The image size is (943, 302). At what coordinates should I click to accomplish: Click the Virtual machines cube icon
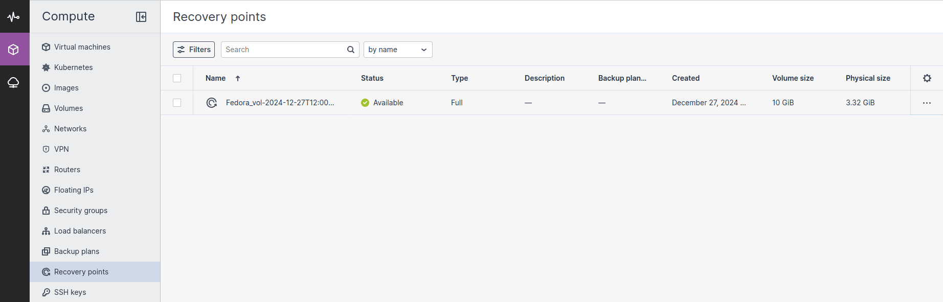click(46, 47)
